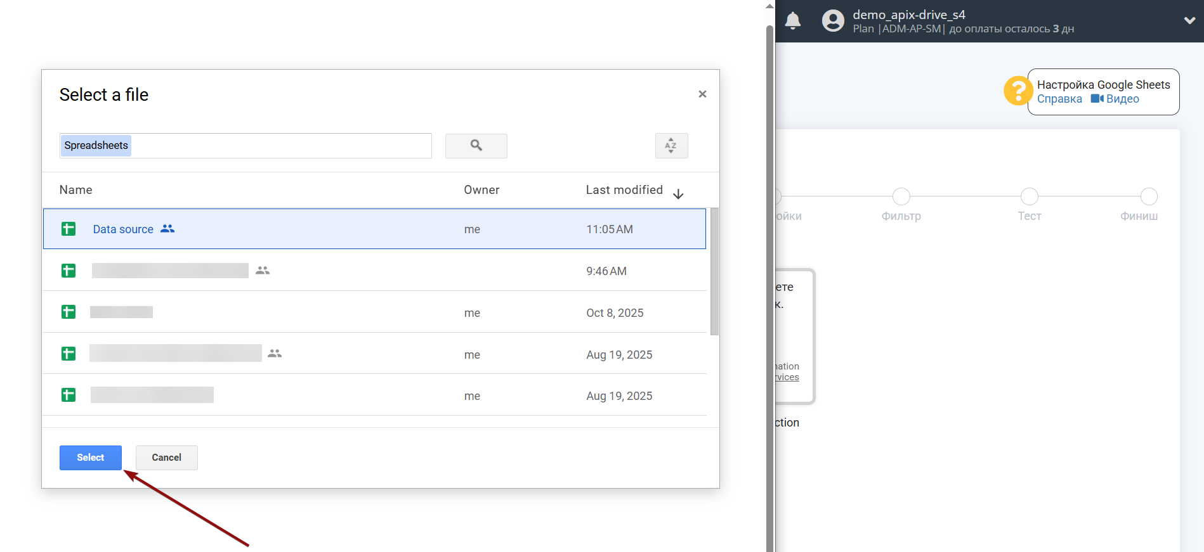
Task: Click the Data source spreadsheet icon
Action: [x=69, y=229]
